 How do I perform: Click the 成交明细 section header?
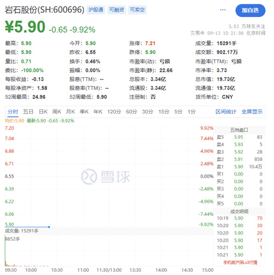tap(239, 211)
